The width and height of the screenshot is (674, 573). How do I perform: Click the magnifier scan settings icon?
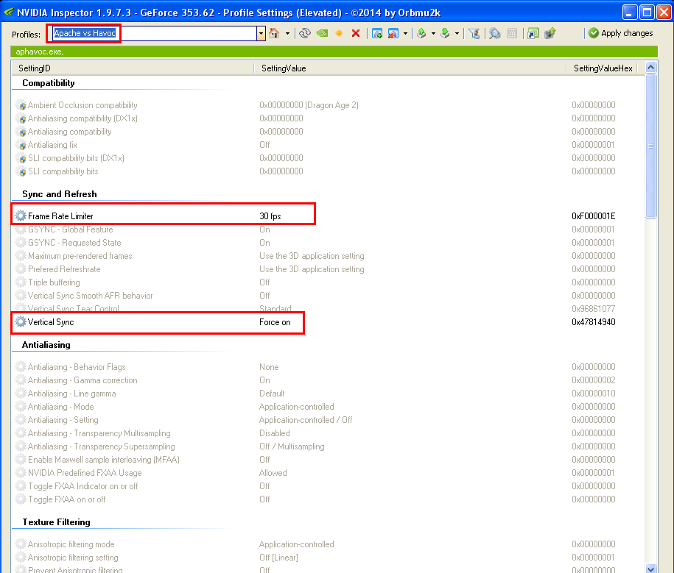click(495, 33)
